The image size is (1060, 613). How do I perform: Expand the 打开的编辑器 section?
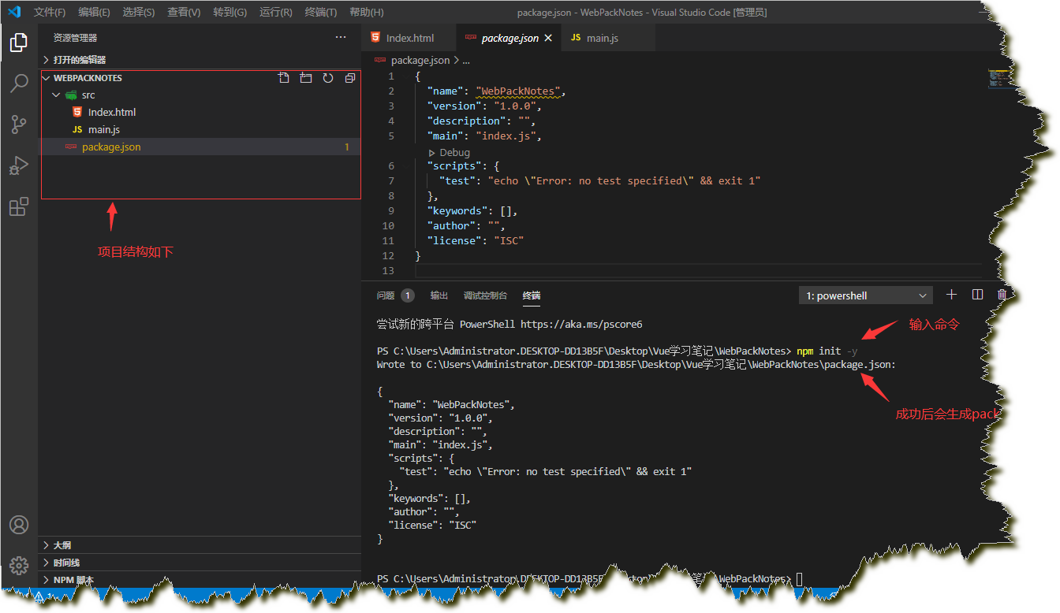[200, 60]
